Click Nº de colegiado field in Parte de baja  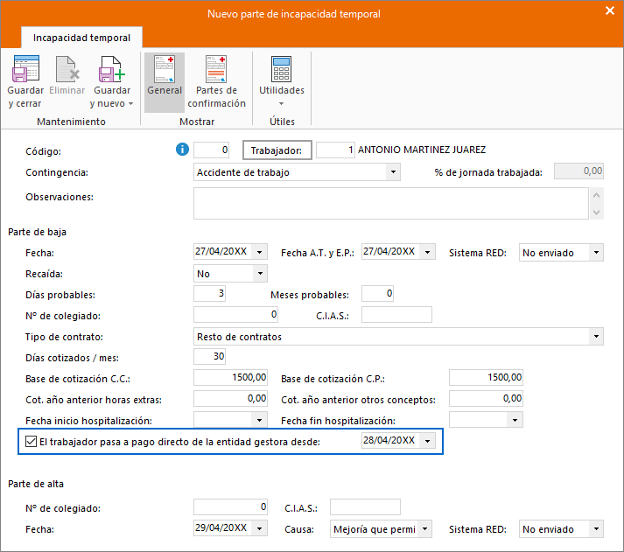tap(235, 315)
